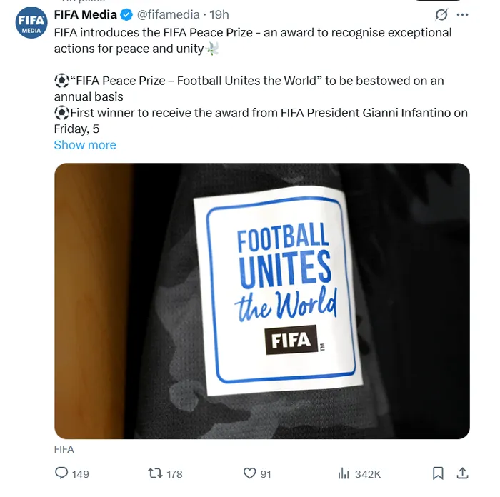
Task: Open the Football Unites the World image
Action: pyautogui.click(x=261, y=301)
